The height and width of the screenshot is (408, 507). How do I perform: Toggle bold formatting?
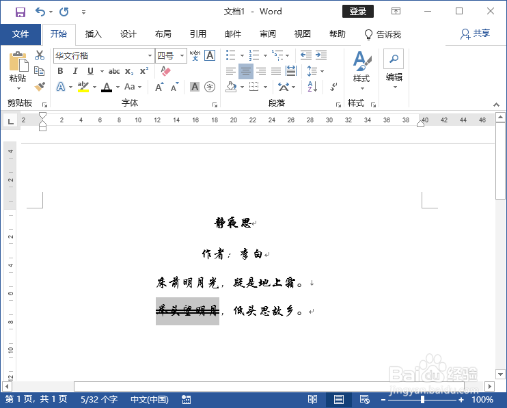(x=60, y=71)
